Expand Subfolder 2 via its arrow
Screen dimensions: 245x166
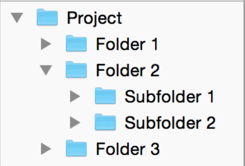(75, 123)
